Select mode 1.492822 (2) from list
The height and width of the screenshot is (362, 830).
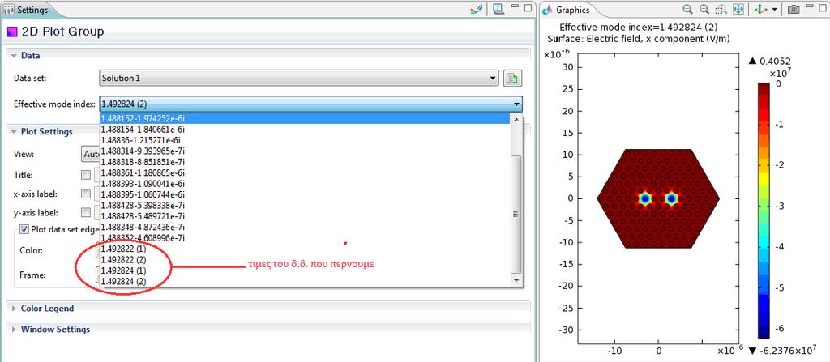click(x=305, y=260)
